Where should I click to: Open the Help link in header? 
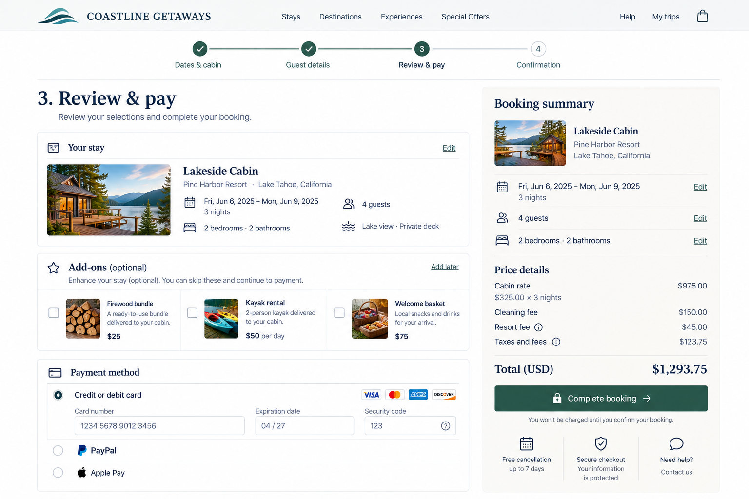(628, 17)
